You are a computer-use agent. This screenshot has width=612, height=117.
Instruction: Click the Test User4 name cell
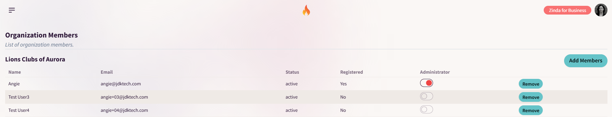pyautogui.click(x=19, y=110)
